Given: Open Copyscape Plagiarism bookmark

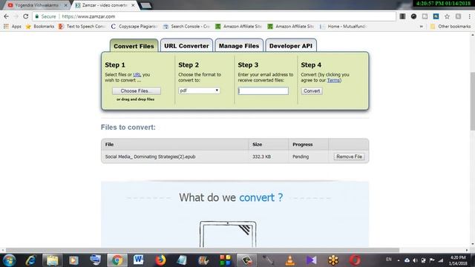Looking at the screenshot, I should [x=134, y=27].
